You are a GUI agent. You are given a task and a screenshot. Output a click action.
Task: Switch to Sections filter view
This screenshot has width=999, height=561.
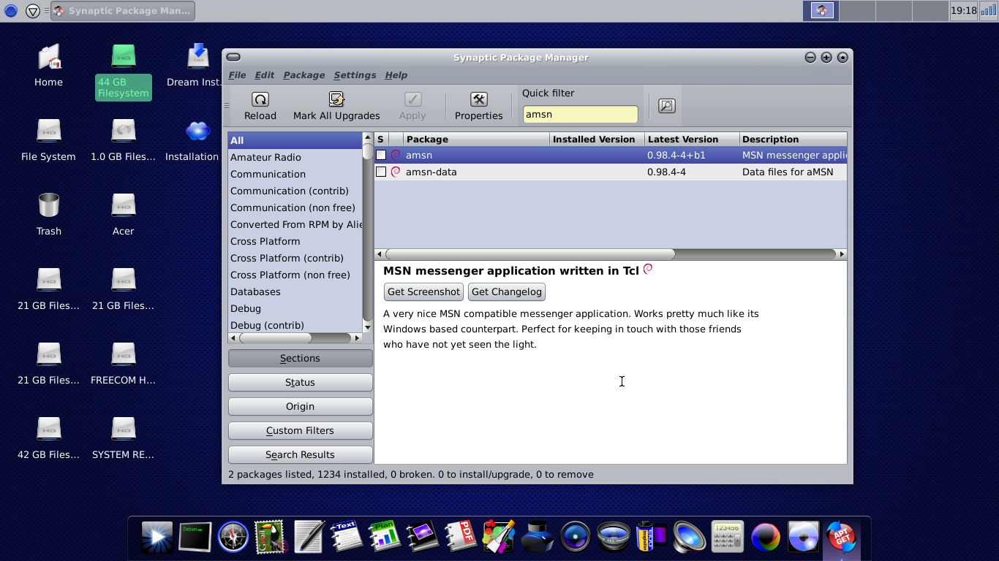[300, 358]
